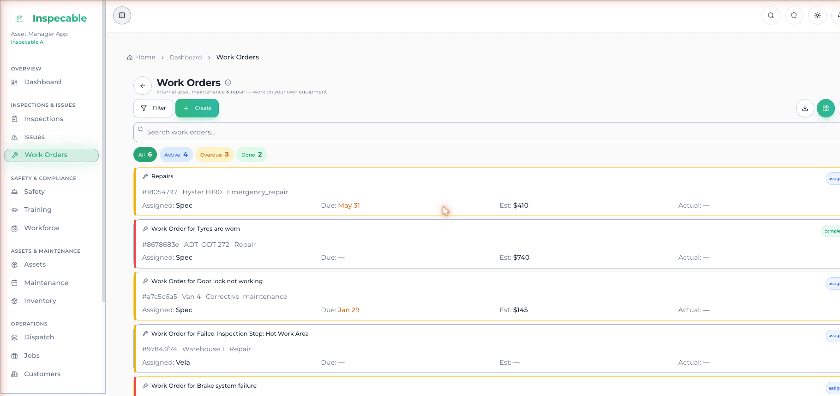Viewport: 840px width, 396px height.
Task: Click the sidebar vertical scrollbar
Action: tap(103, 152)
